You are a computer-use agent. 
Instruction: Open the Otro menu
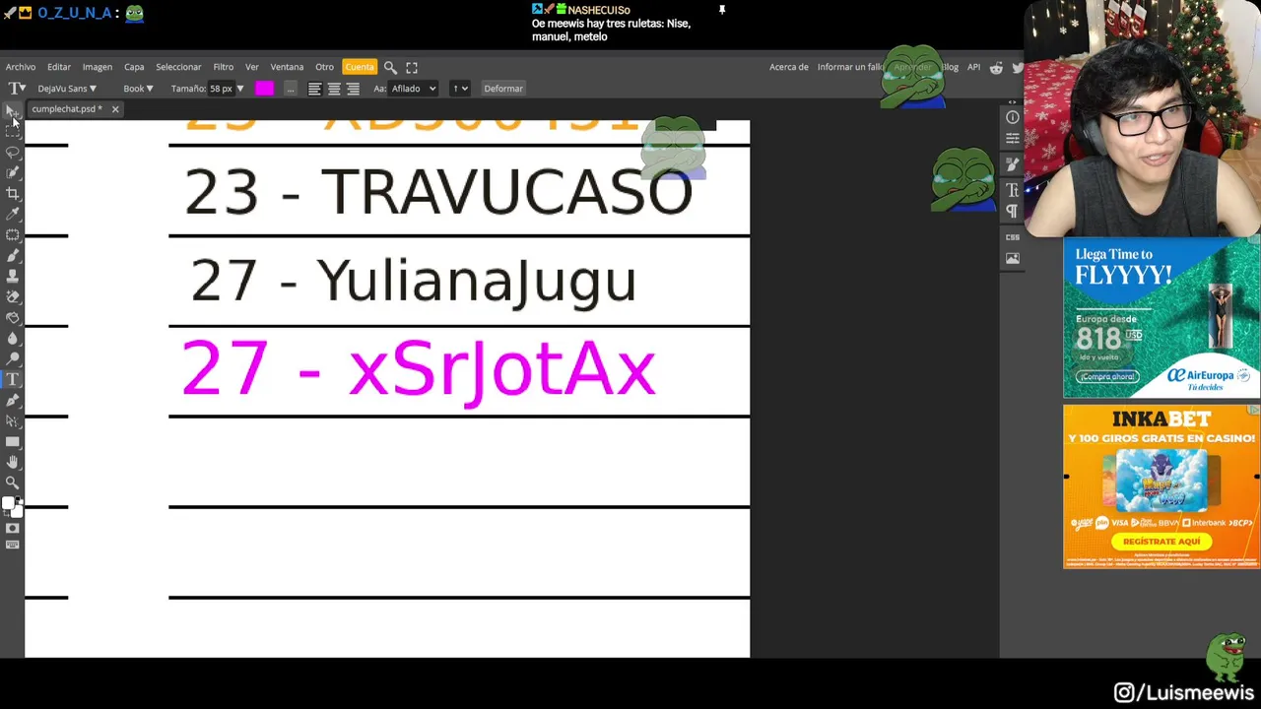click(324, 67)
